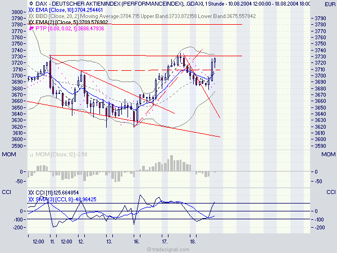Click the 16. date label on time axis
This screenshot has width=337, height=253.
[136, 242]
